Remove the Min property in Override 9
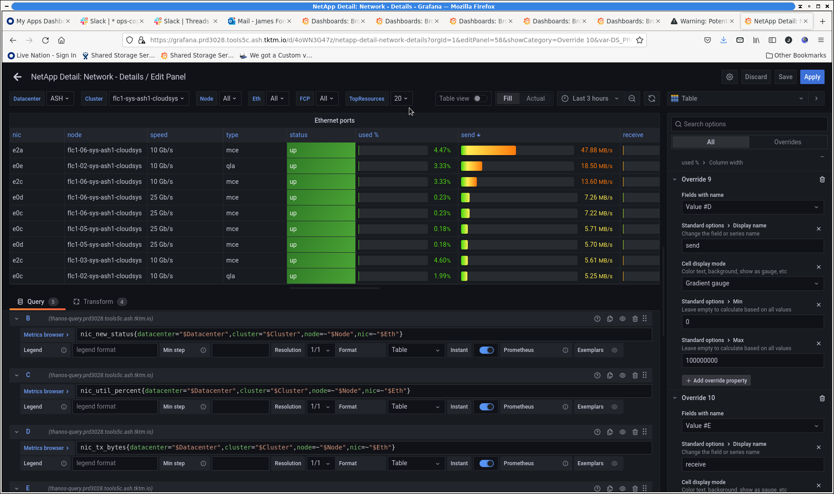The width and height of the screenshot is (834, 494). 819,305
